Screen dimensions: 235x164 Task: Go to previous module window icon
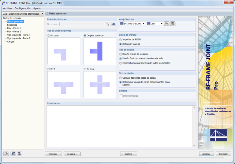[x=13, y=154]
